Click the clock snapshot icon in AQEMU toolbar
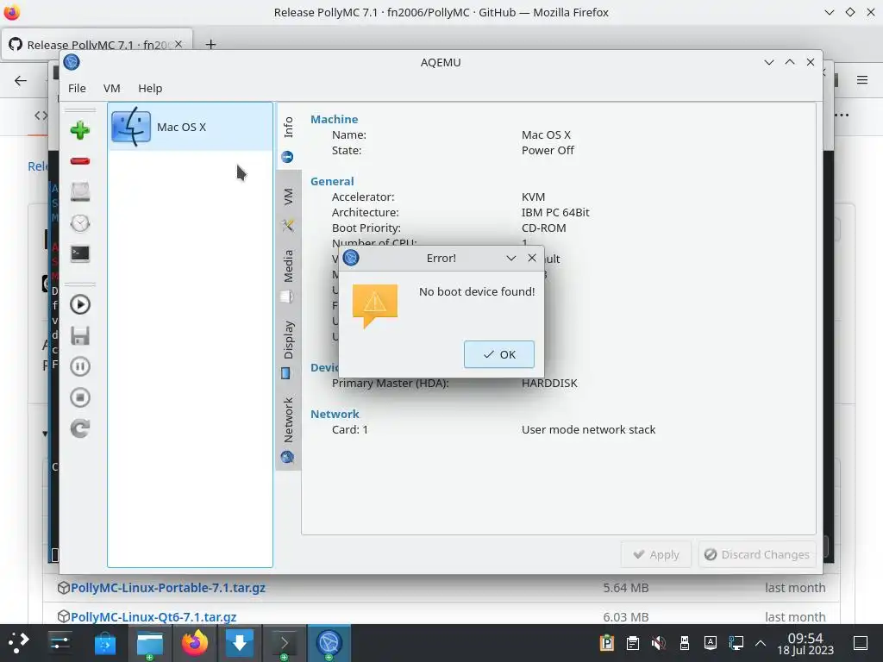 (80, 223)
